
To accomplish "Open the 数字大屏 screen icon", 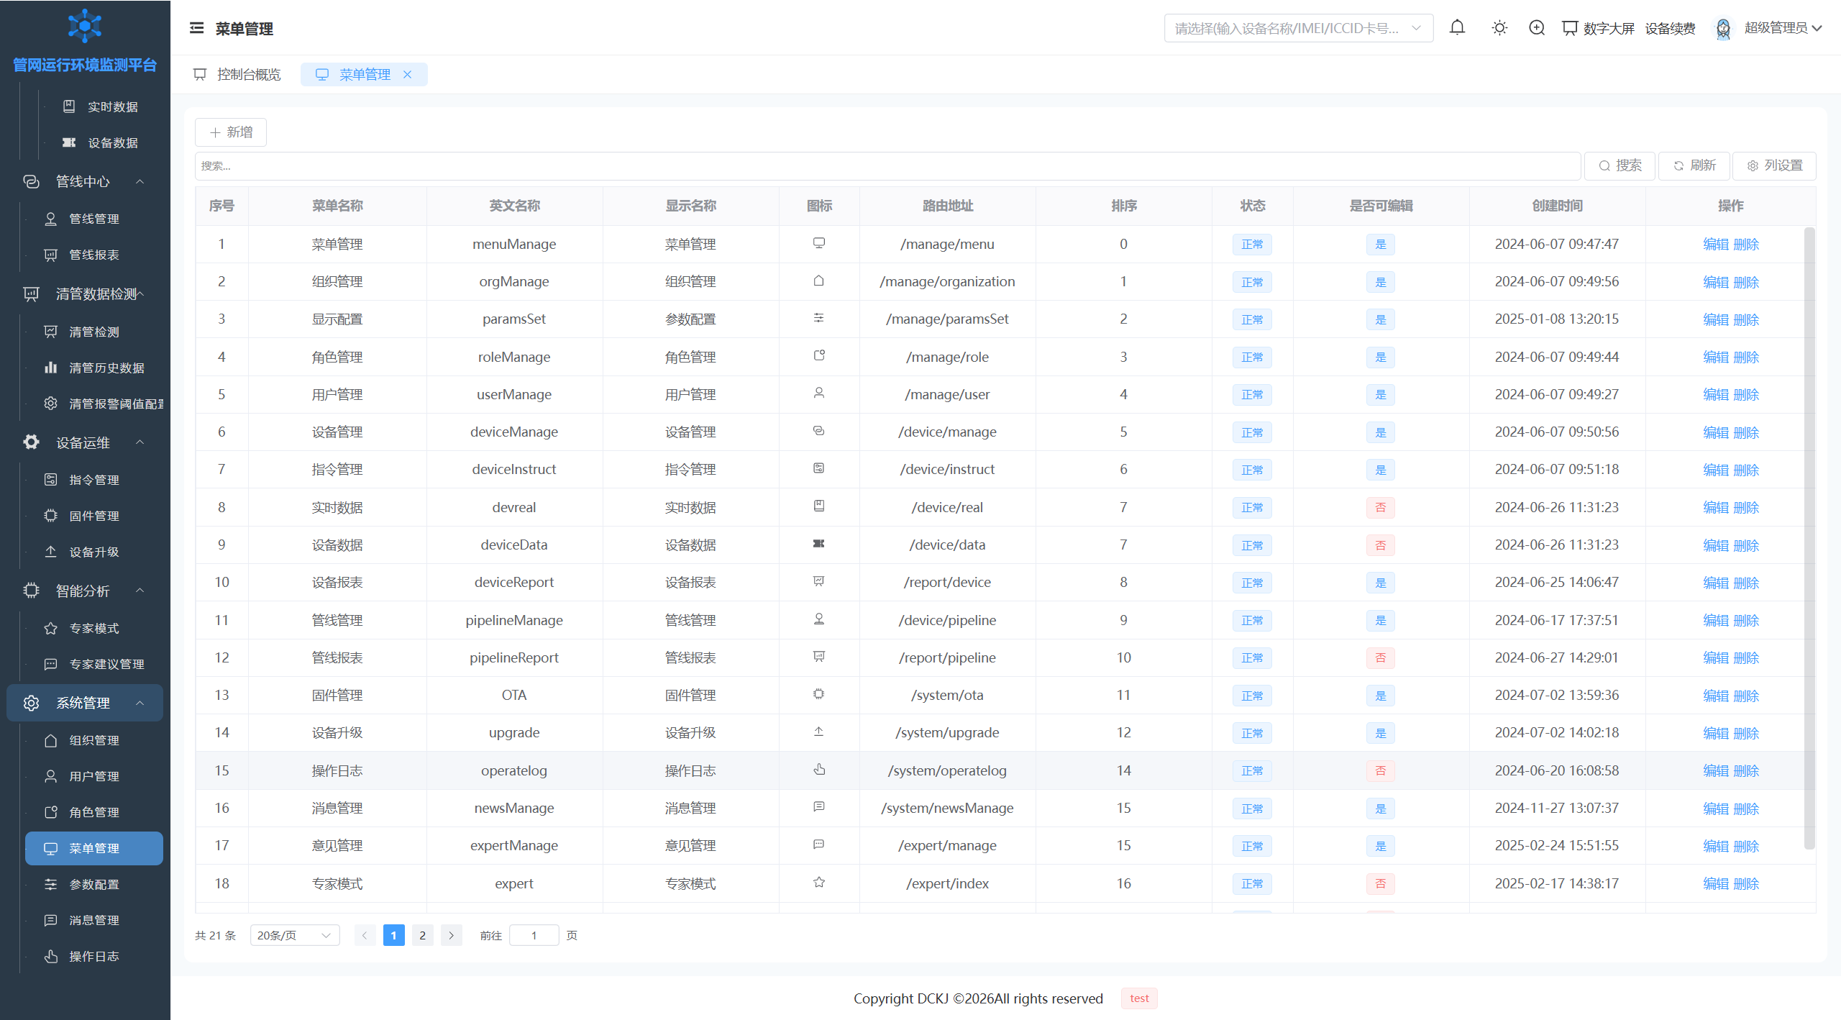I will click(x=1570, y=28).
